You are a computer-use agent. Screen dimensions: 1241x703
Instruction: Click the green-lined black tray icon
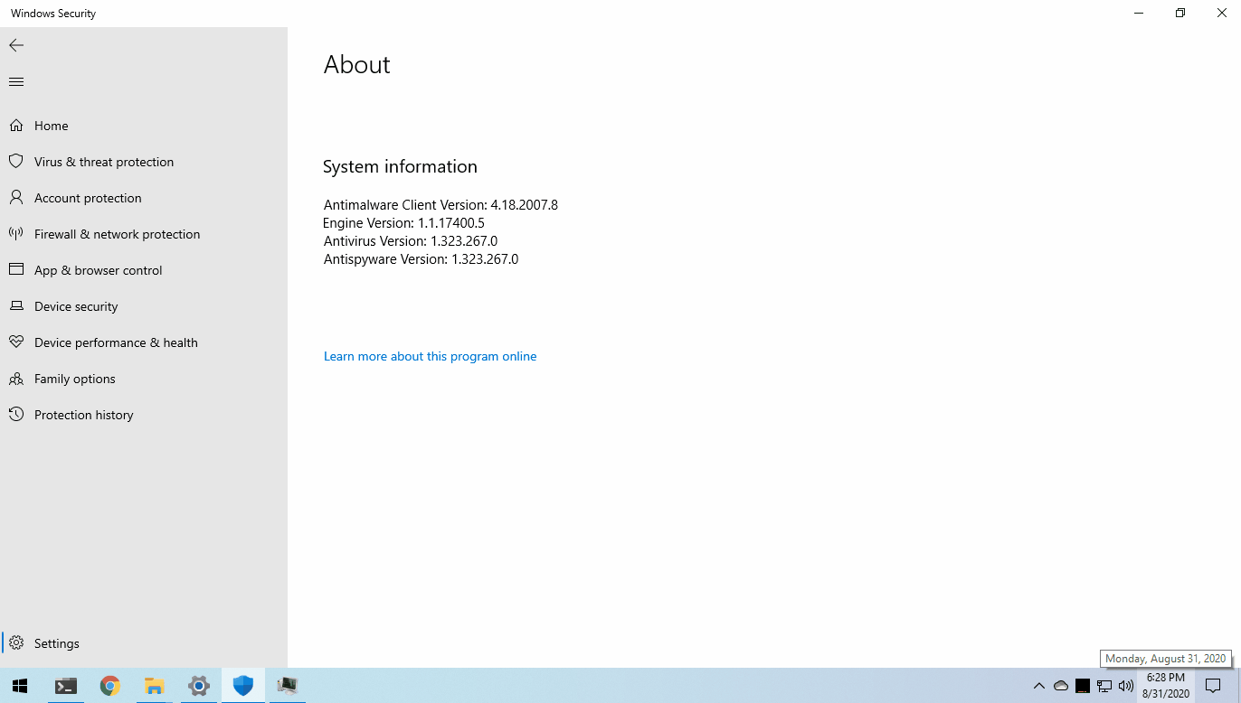point(1083,686)
